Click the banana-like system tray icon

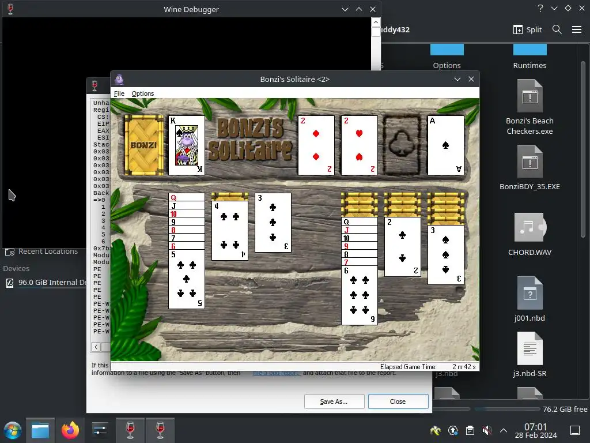[x=436, y=430]
